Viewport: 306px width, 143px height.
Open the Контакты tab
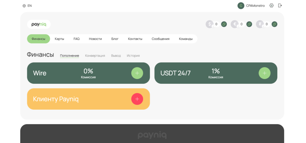pyautogui.click(x=135, y=39)
